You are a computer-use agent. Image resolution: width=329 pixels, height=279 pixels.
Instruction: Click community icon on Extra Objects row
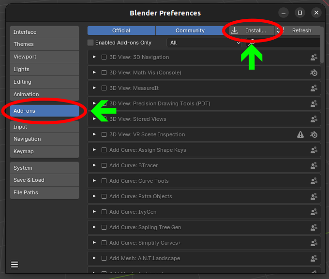(314, 196)
